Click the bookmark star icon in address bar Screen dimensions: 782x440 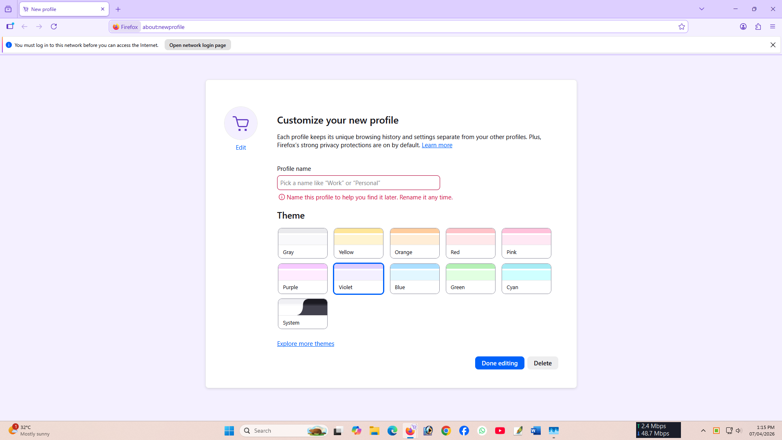[x=681, y=27]
